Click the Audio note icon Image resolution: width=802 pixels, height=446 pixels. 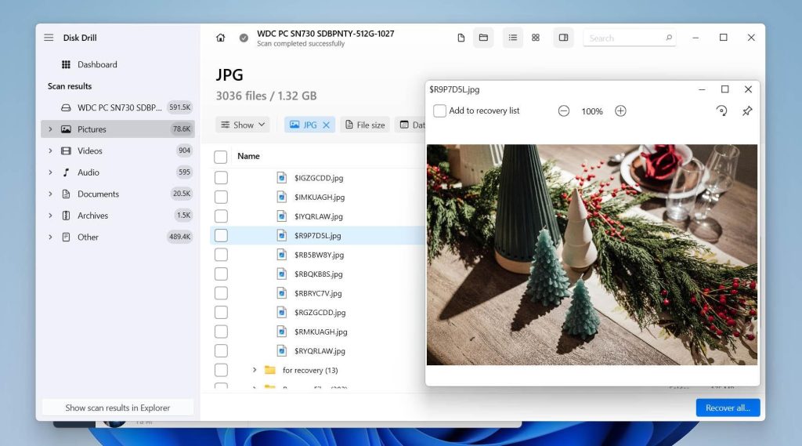(66, 172)
